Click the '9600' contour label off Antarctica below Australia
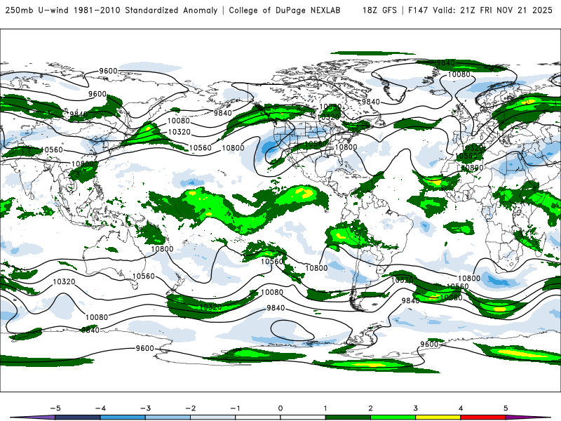The image size is (561, 421). [145, 348]
